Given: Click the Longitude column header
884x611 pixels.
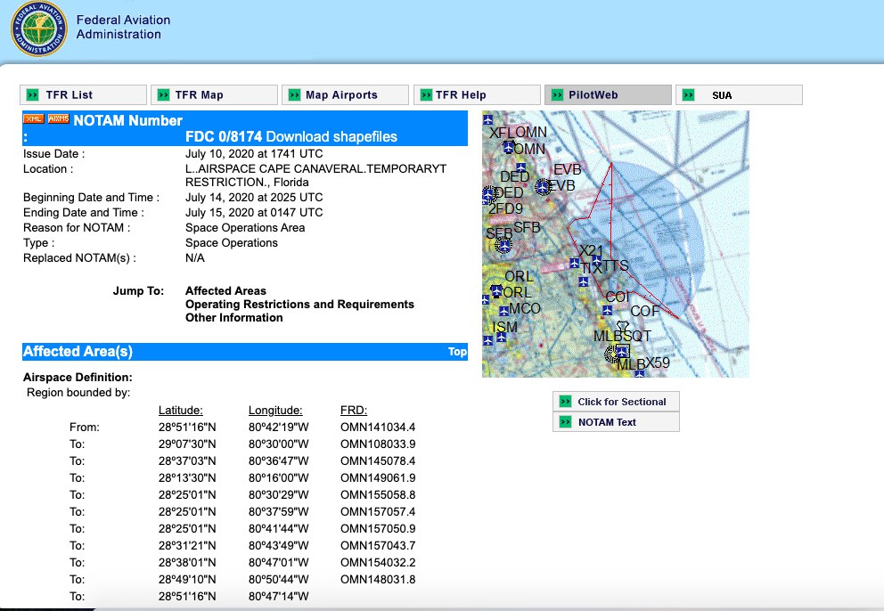Looking at the screenshot, I should pos(275,411).
